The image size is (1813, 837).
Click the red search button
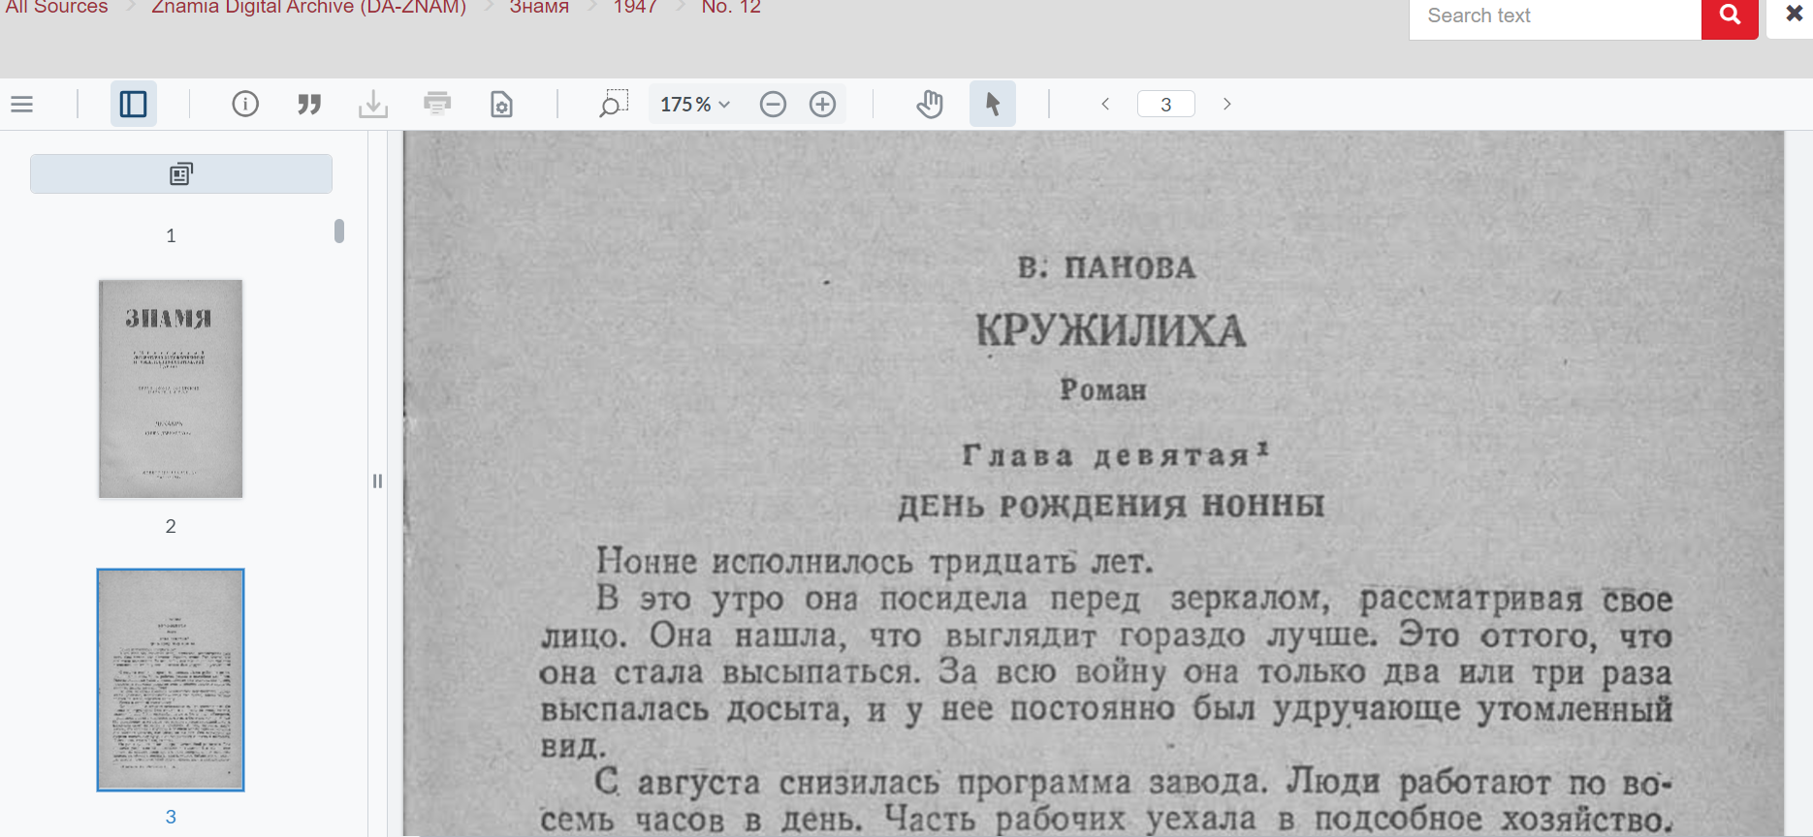pos(1730,16)
